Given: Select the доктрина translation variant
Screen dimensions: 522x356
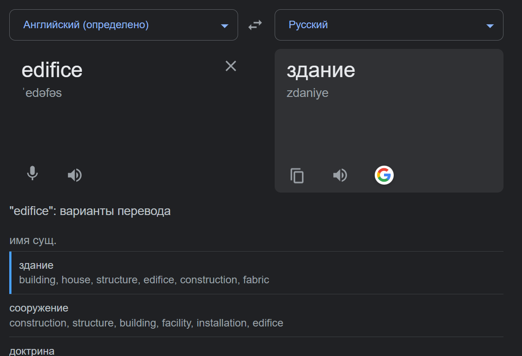Looking at the screenshot, I should [x=32, y=351].
